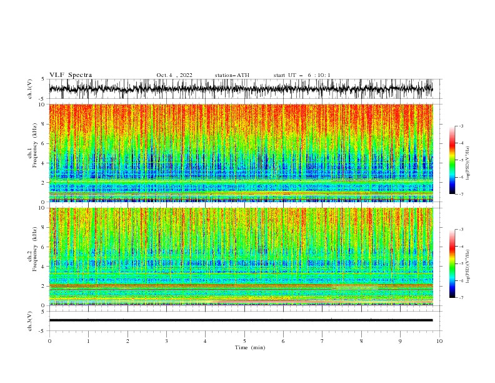Click tick label "3" on the time axis
The width and height of the screenshot is (495, 383).
pyautogui.click(x=166, y=341)
